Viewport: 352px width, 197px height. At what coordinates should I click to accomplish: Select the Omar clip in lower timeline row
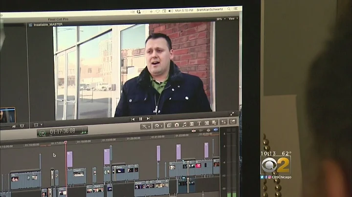click(140, 188)
